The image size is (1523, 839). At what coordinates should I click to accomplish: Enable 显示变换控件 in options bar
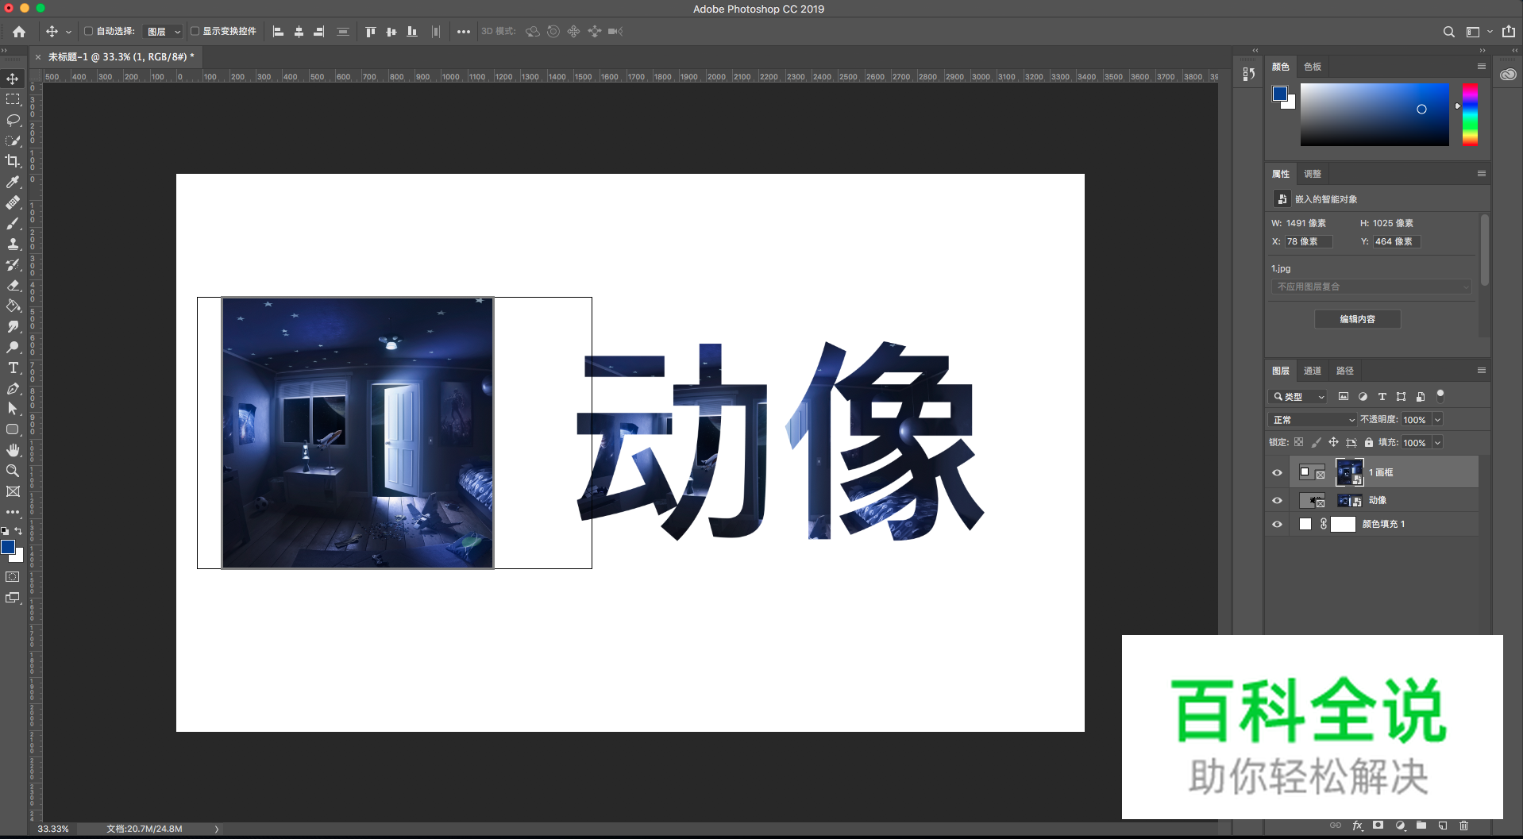click(195, 32)
